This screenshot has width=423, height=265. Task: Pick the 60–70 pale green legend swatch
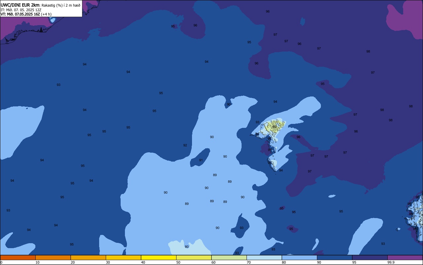click(229, 257)
